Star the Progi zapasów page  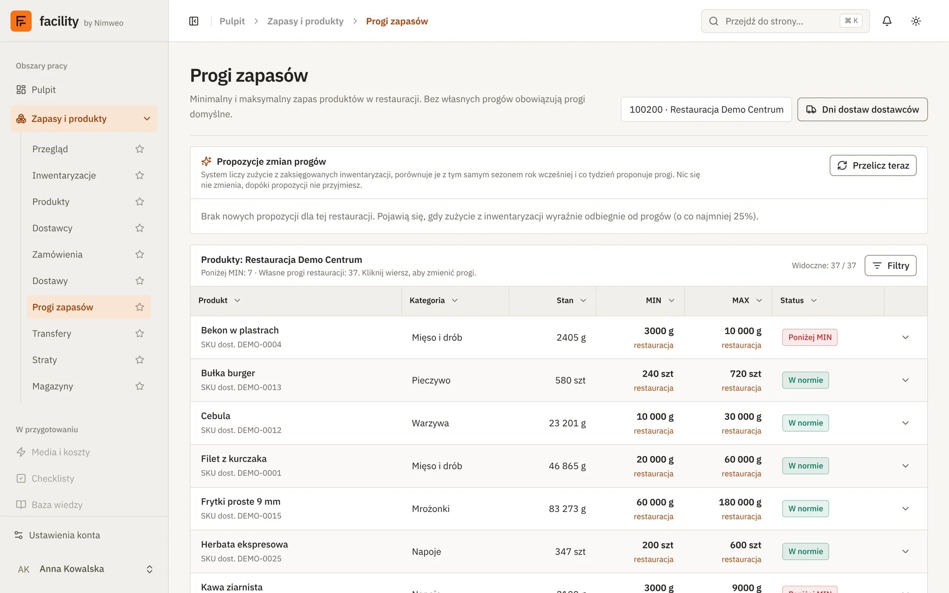point(140,307)
